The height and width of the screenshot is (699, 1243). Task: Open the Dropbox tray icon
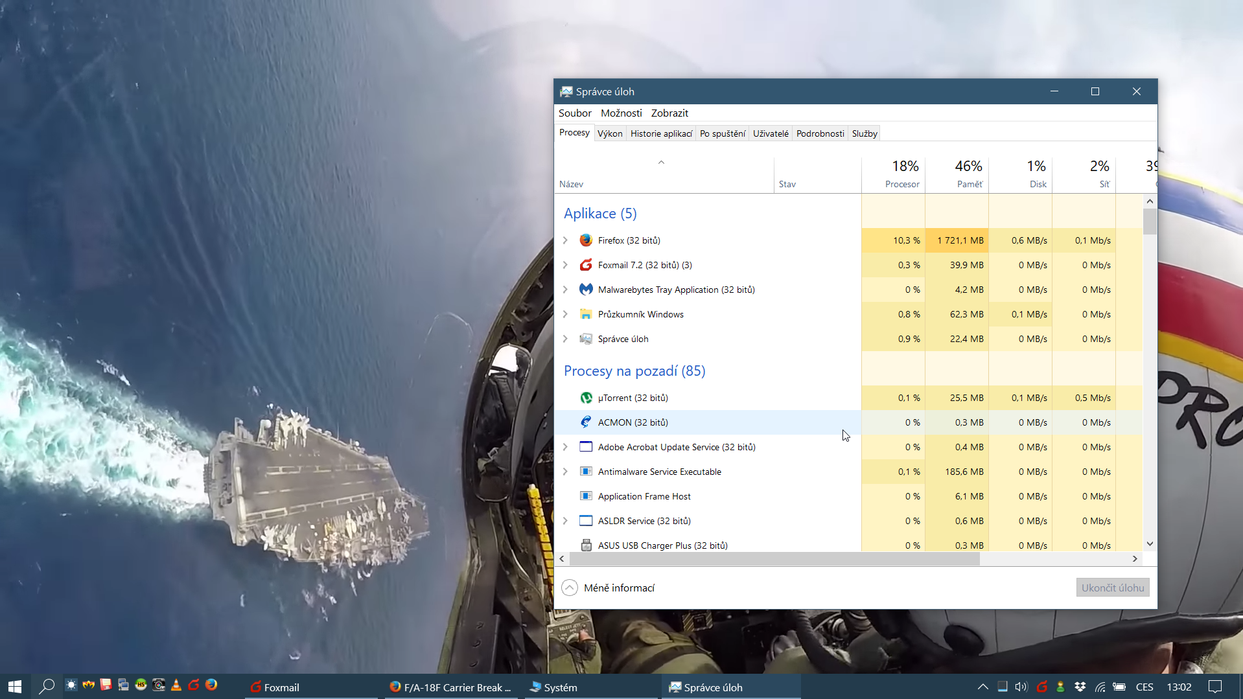coord(1080,687)
